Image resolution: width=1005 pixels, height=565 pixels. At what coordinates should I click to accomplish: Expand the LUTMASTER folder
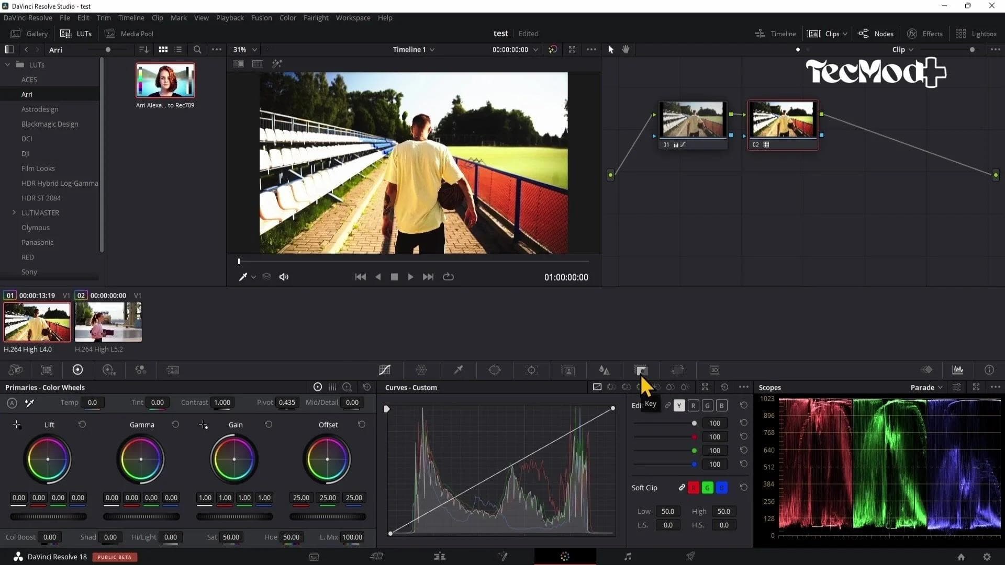(x=13, y=212)
